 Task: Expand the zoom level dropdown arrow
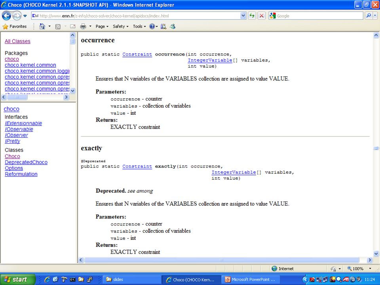[370, 268]
